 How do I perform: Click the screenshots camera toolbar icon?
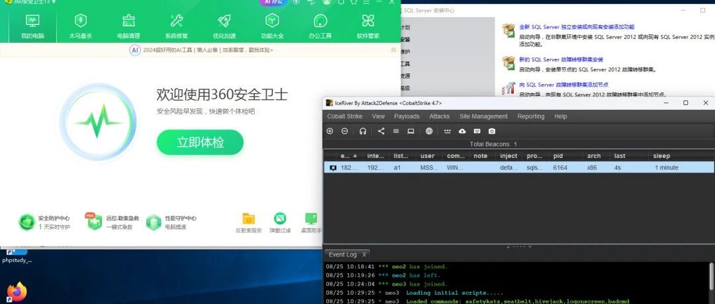click(491, 131)
